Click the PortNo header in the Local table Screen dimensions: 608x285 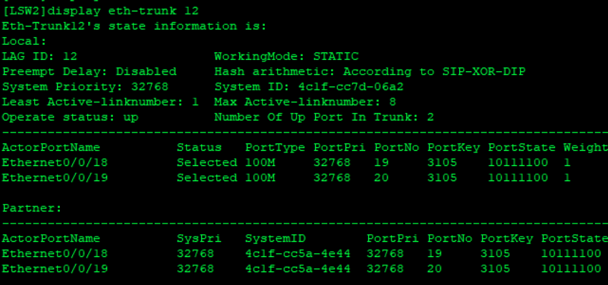click(x=397, y=148)
